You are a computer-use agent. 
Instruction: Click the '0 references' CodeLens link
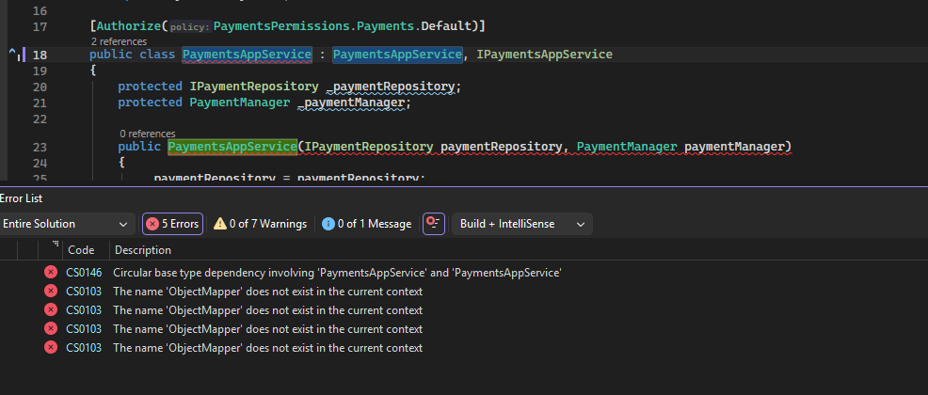tap(148, 134)
